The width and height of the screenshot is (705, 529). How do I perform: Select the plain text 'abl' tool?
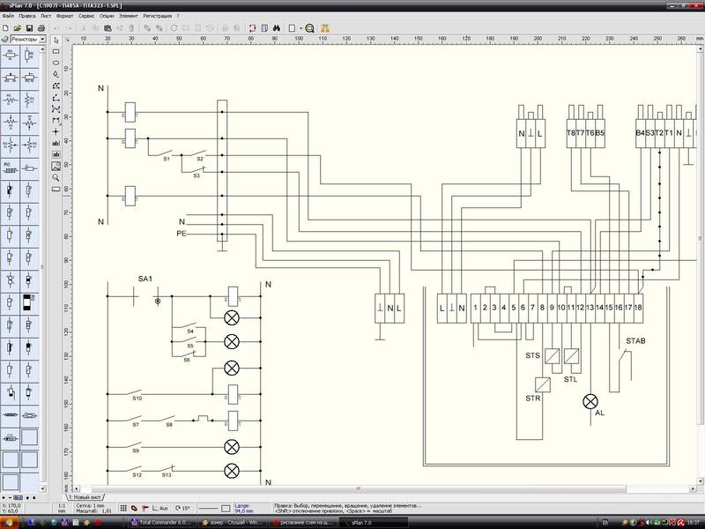(56, 143)
